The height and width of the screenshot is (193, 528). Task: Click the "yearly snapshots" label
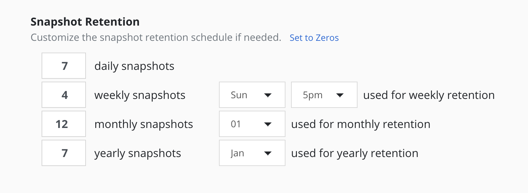[138, 153]
